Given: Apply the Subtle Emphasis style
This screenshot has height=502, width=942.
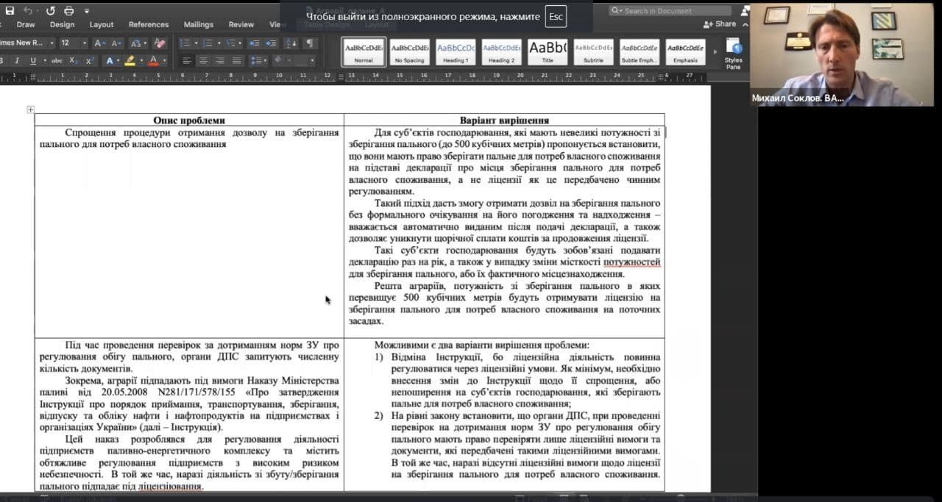Looking at the screenshot, I should 640,51.
